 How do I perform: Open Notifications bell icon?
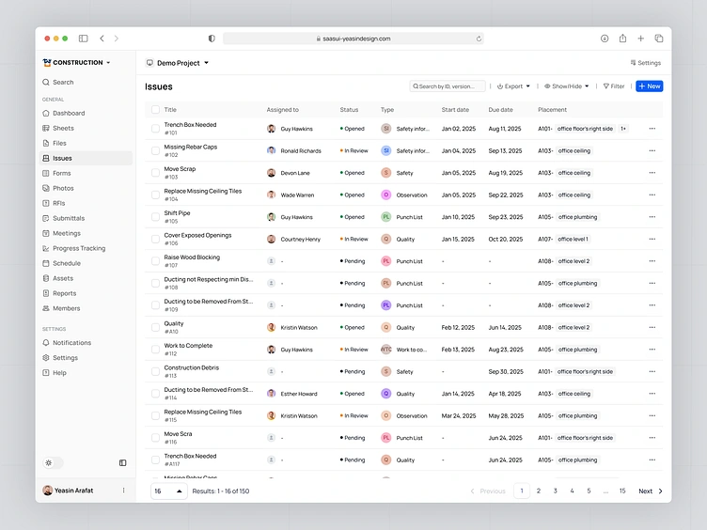(x=45, y=342)
